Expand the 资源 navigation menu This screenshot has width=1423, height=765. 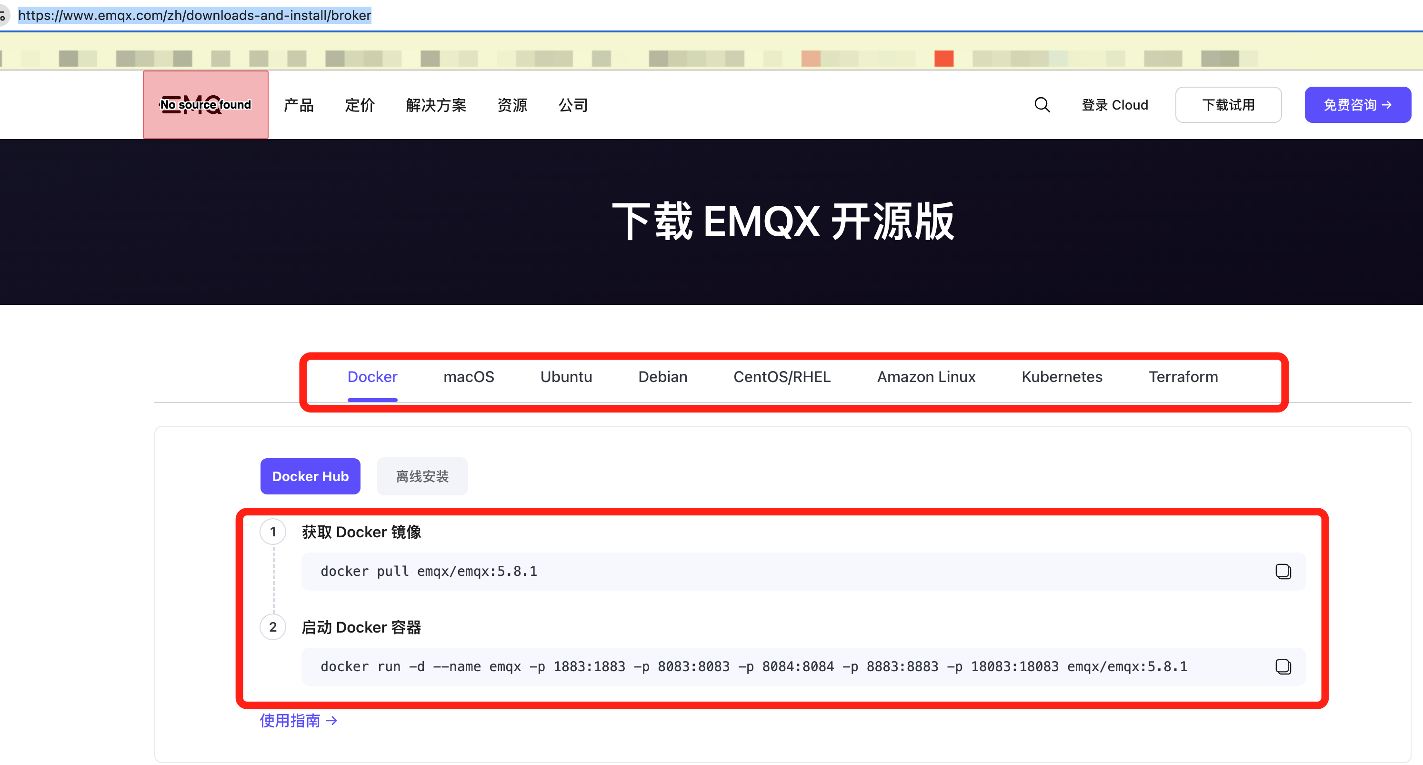[512, 105]
